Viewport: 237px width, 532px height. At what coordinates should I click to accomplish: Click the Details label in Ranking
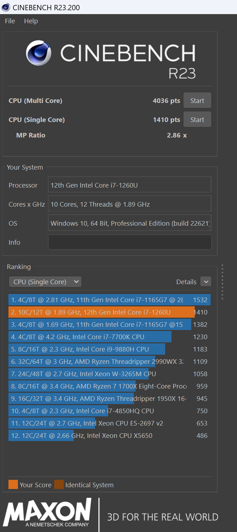[x=186, y=282]
